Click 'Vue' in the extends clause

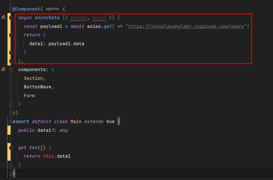click(110, 122)
